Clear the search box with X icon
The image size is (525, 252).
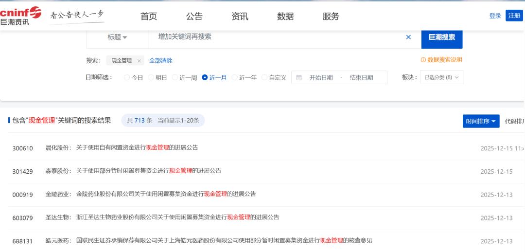(x=408, y=37)
